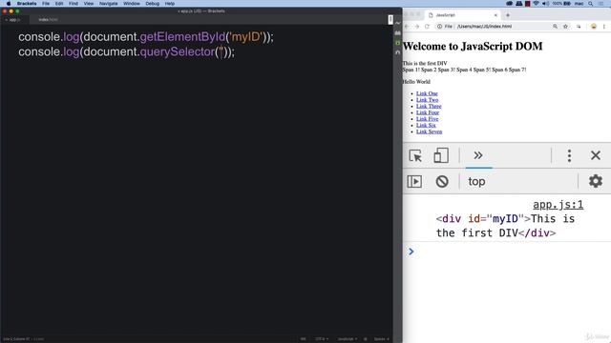Open the encoding dropdown in status bar
The width and height of the screenshot is (611, 343).
322,339
